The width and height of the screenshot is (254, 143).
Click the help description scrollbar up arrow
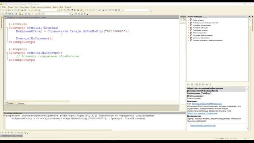click(247, 89)
